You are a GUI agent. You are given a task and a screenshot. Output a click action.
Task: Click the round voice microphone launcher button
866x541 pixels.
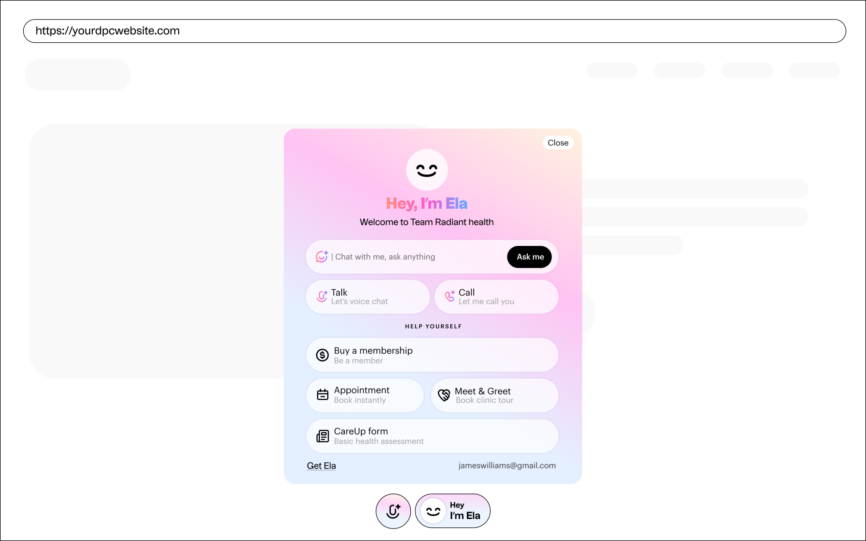coord(393,511)
